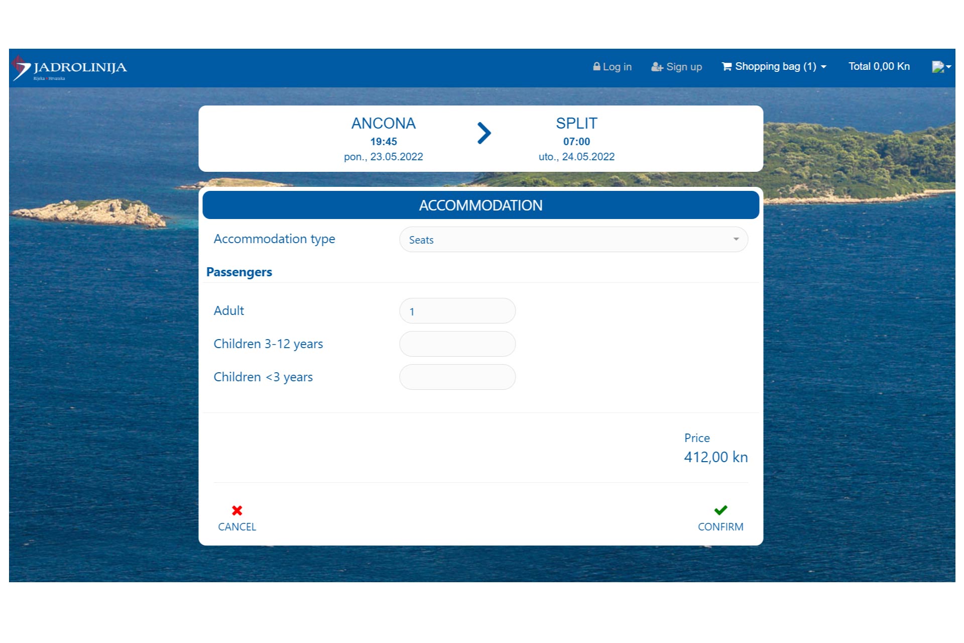
Task: Click the ACCOMMODATION header bar
Action: coord(480,205)
